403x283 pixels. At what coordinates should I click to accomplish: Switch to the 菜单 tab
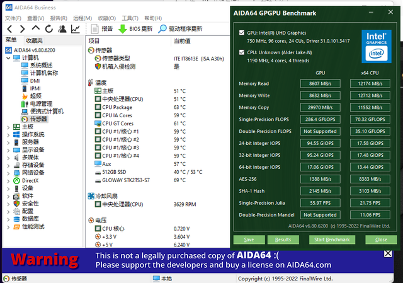pos(11,40)
